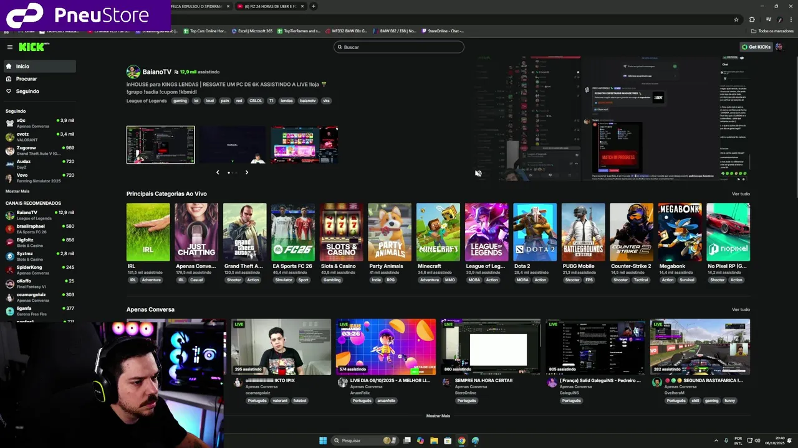Select the third featured carousel thumbnail
The width and height of the screenshot is (798, 448).
pos(304,145)
